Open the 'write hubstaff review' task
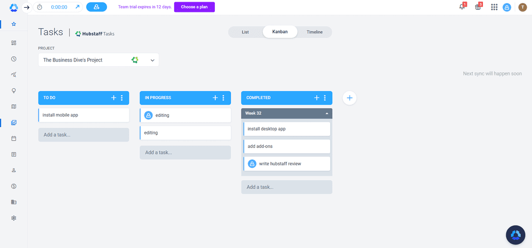532x248 pixels. pyautogui.click(x=287, y=164)
